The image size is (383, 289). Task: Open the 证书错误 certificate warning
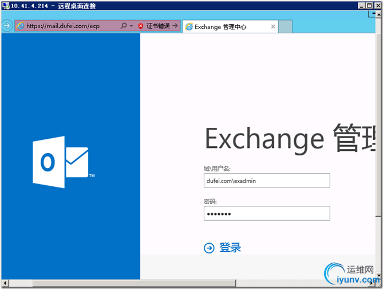(x=158, y=26)
